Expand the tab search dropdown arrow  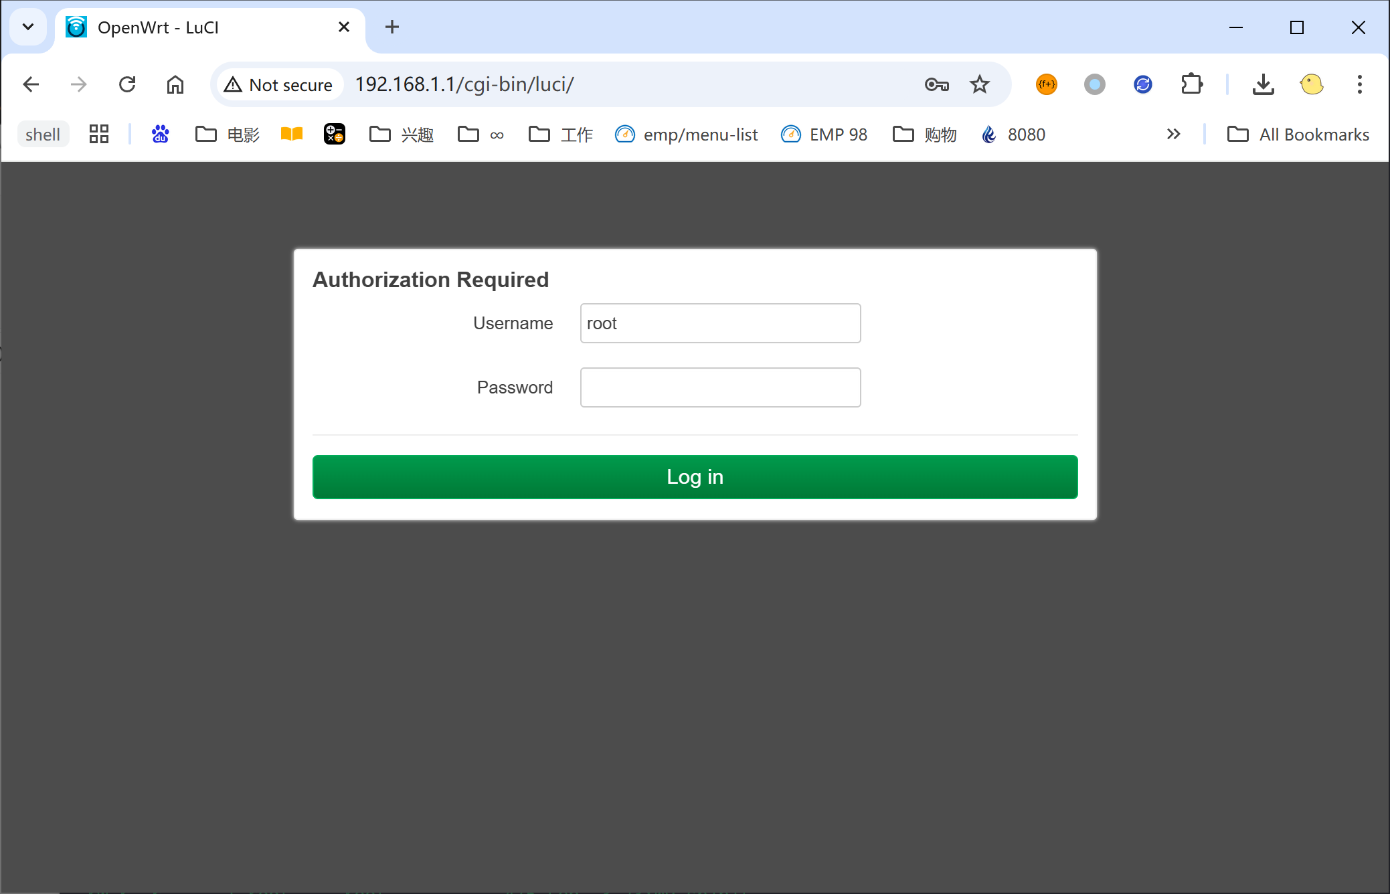(28, 27)
